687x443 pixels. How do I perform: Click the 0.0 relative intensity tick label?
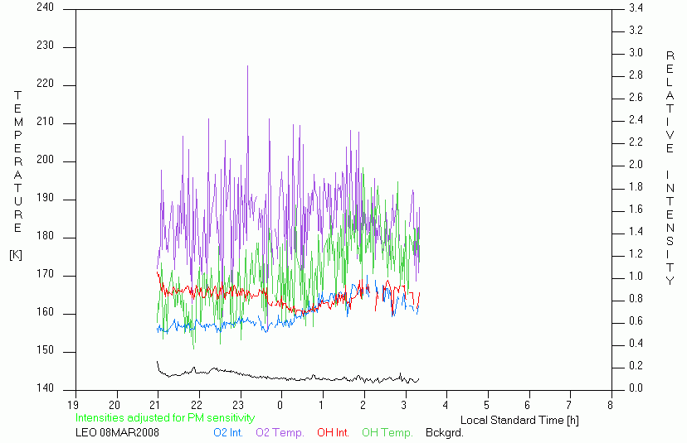click(636, 388)
